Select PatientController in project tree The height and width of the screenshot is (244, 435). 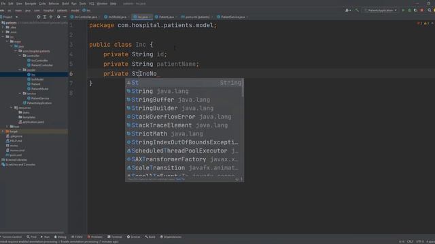(x=40, y=65)
